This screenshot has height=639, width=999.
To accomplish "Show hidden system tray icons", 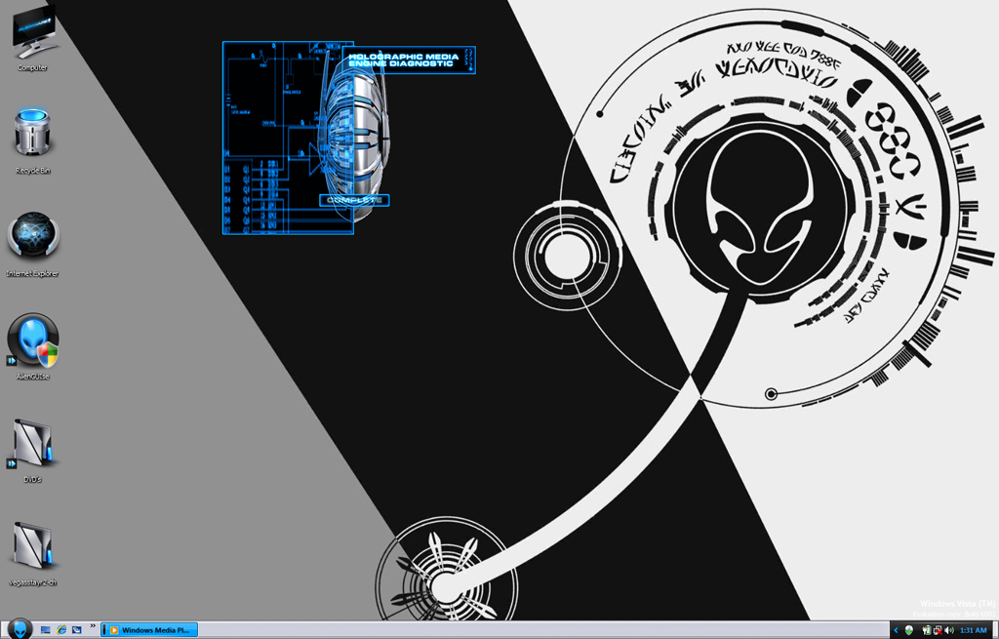I will coord(896,630).
